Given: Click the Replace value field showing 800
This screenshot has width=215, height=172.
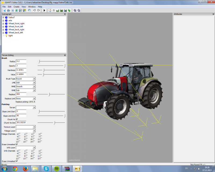Looking at the screenshot, I should click(x=21, y=94).
